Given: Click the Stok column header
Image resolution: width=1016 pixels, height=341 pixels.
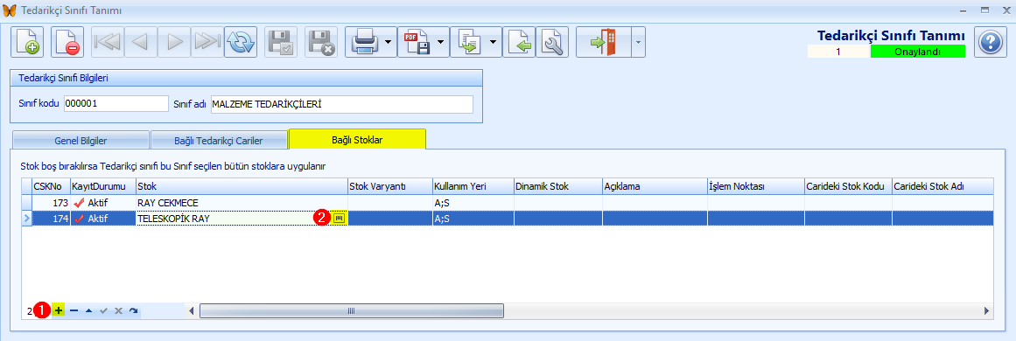Looking at the screenshot, I should coord(241,186).
